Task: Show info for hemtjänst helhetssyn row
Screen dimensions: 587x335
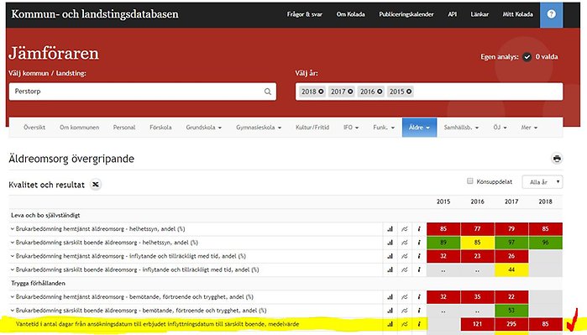Action: (419, 228)
